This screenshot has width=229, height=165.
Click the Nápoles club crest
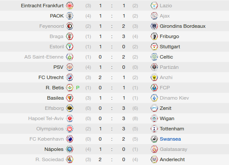coord(70,149)
